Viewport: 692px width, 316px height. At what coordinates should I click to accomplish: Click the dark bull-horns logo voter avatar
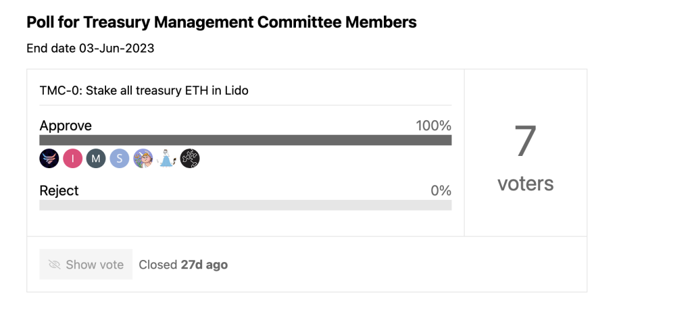tap(49, 158)
